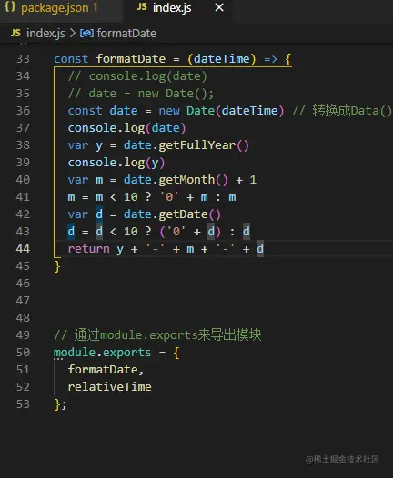Click the highlighted 'd' after var on line 42
The height and width of the screenshot is (478, 393).
99,214
